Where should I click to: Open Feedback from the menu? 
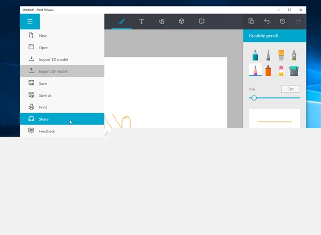[62, 131]
